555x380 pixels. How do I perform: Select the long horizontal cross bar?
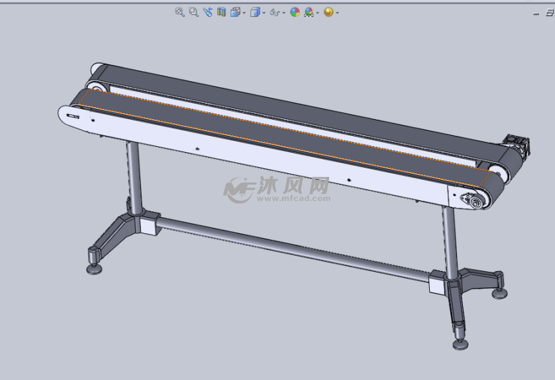(294, 249)
